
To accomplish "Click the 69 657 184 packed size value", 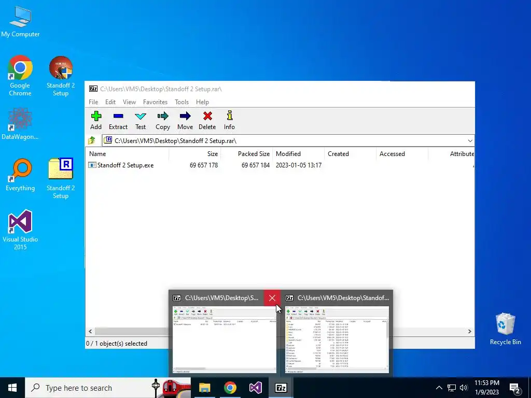I will (256, 165).
